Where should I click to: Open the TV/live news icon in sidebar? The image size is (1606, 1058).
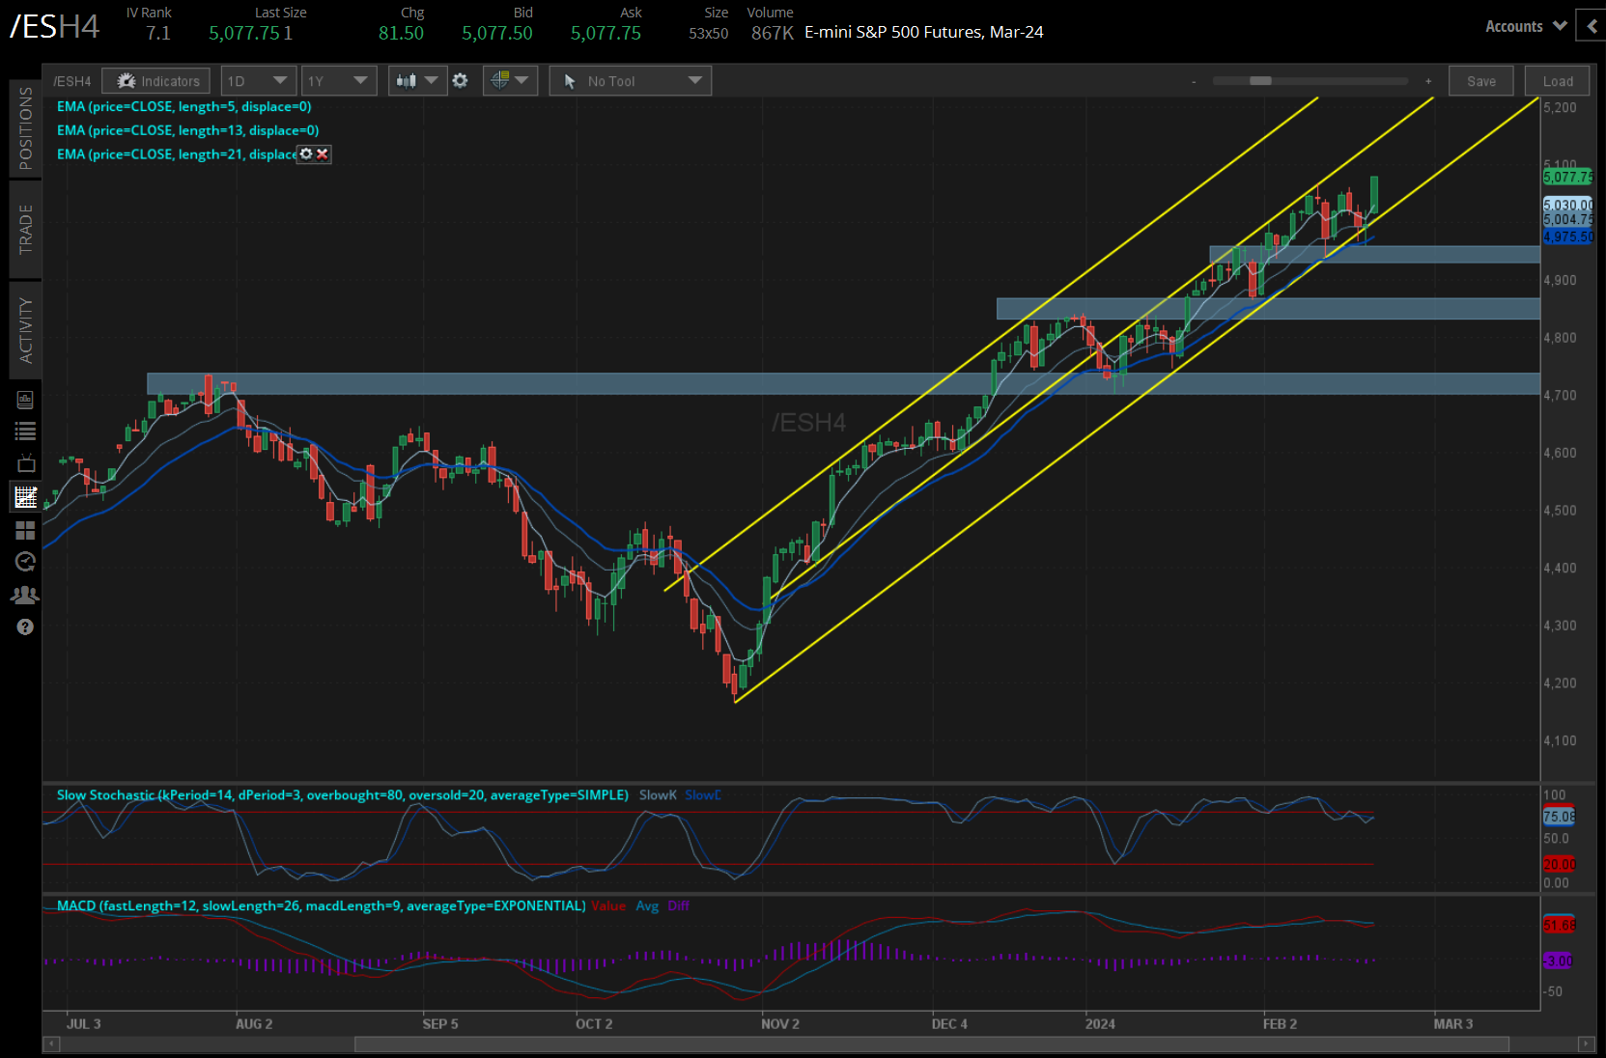coord(25,464)
